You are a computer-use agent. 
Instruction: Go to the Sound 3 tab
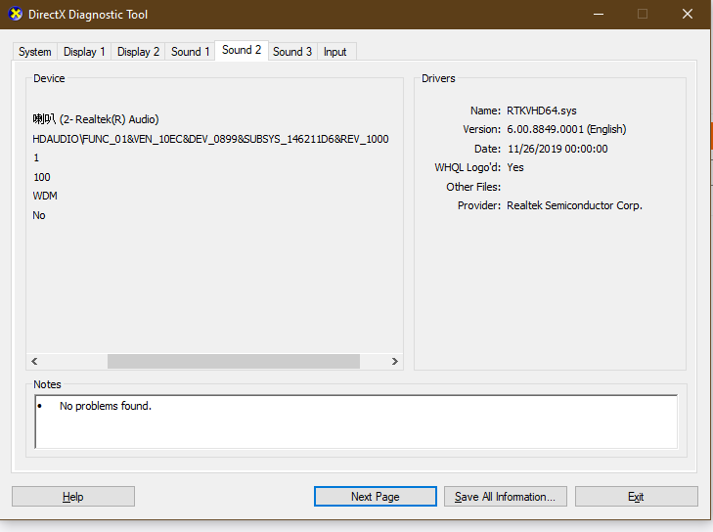[292, 52]
